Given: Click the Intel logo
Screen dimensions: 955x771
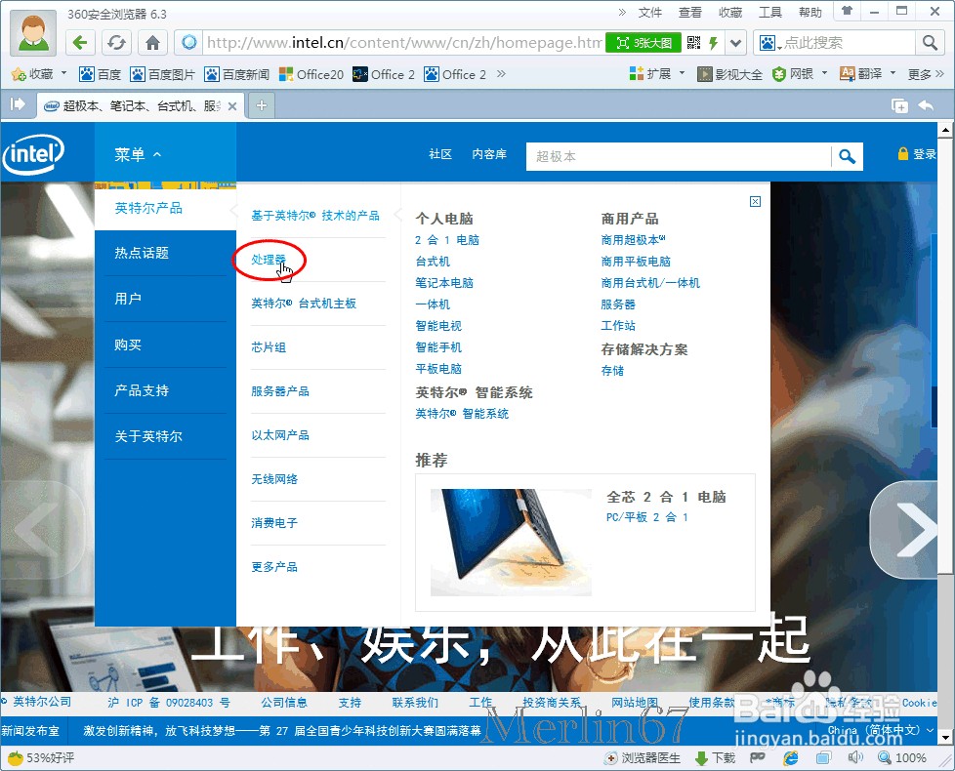Looking at the screenshot, I should (x=33, y=154).
